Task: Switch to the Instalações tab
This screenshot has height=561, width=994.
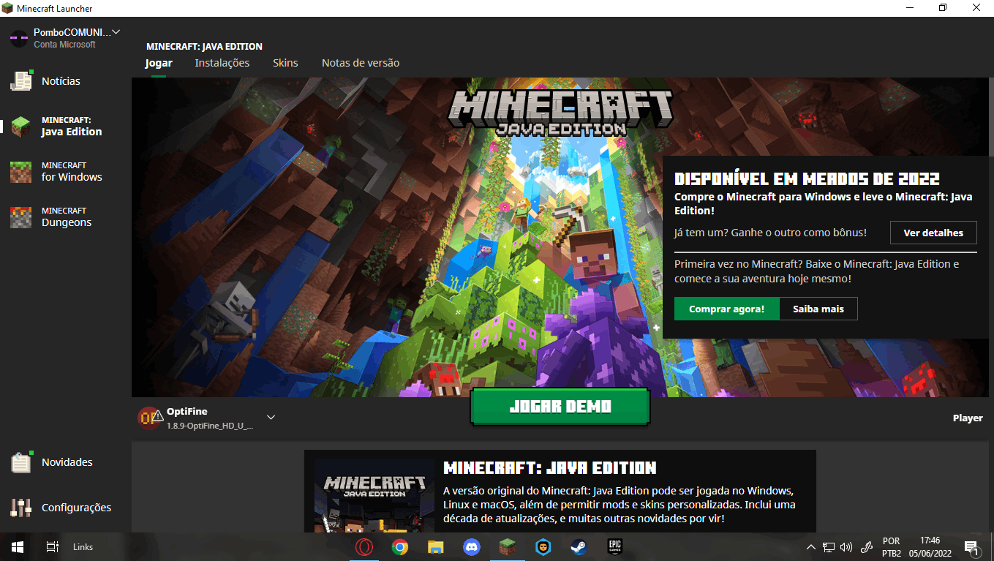Action: pos(222,63)
